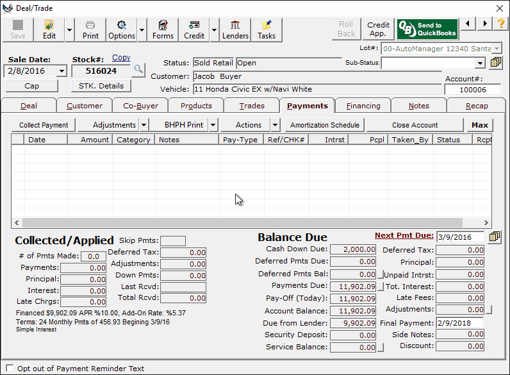Open Tasks from the toolbar
This screenshot has width=510, height=375.
[x=267, y=29]
